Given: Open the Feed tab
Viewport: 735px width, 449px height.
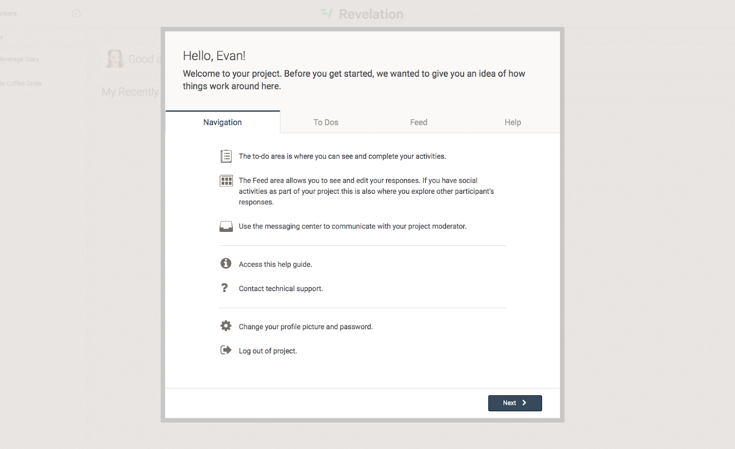Looking at the screenshot, I should [418, 122].
